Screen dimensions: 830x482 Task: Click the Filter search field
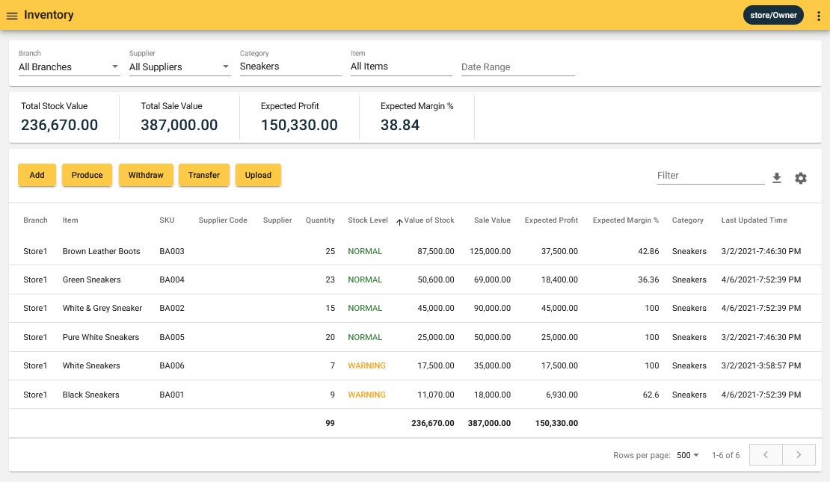[x=709, y=176]
